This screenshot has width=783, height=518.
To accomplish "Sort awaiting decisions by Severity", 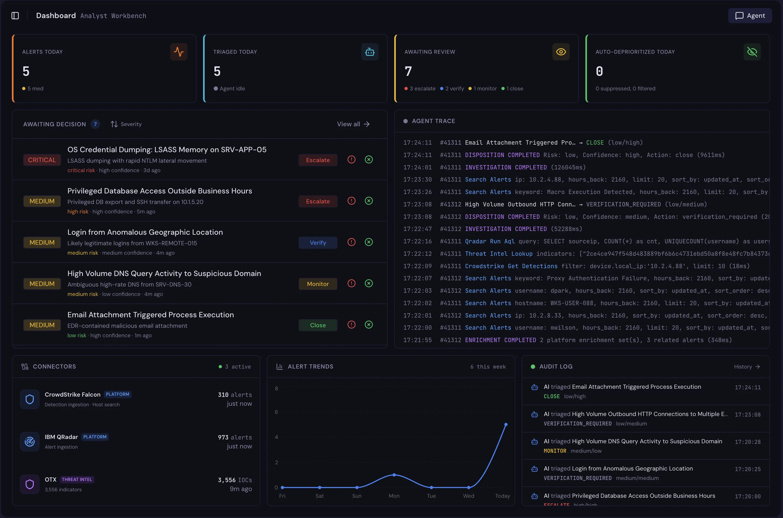I will [x=126, y=124].
